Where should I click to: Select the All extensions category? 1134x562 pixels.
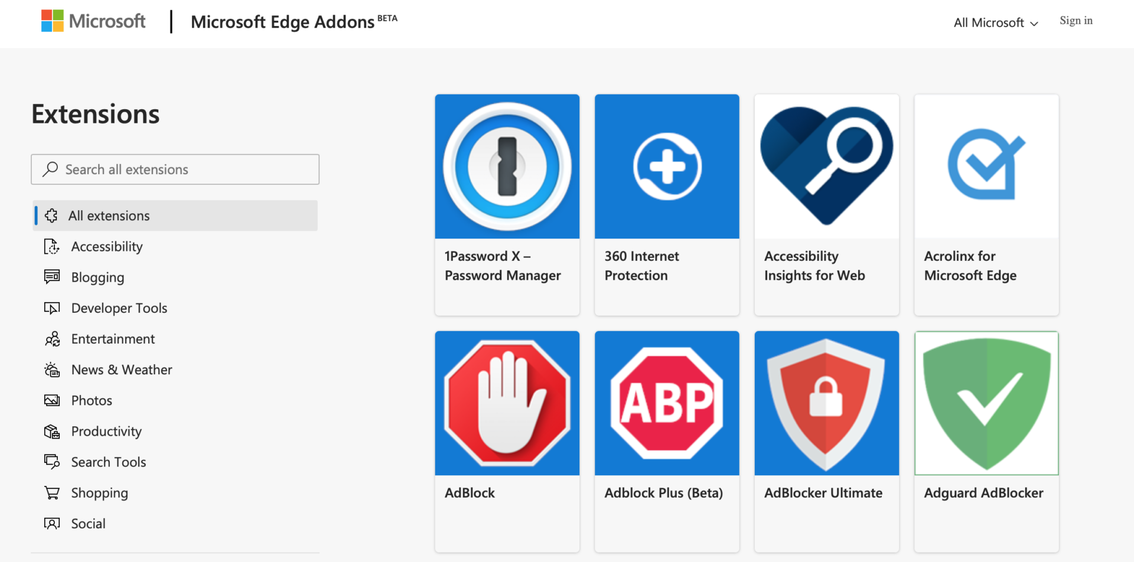[175, 215]
